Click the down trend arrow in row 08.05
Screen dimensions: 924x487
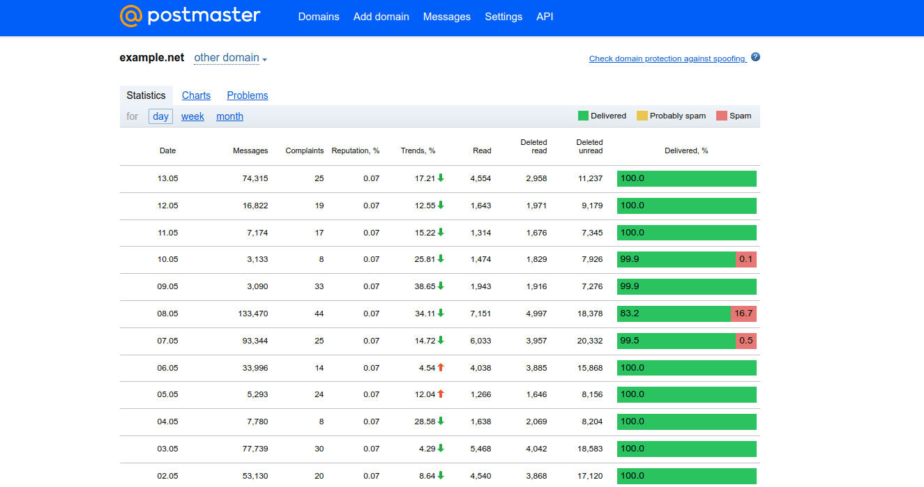click(441, 313)
